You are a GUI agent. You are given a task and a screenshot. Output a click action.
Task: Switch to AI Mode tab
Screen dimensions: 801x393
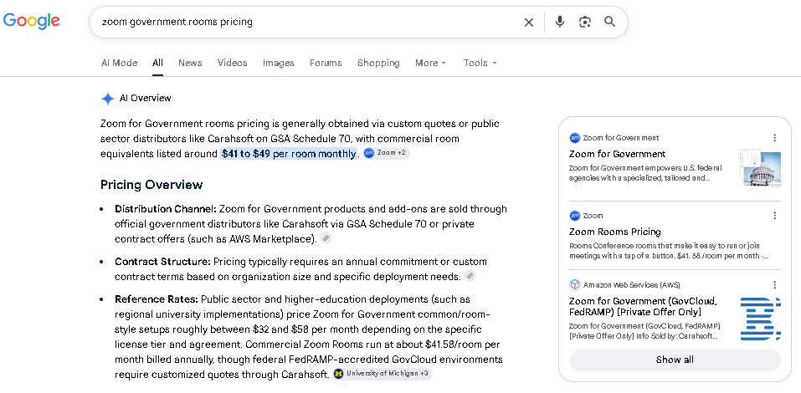click(119, 63)
